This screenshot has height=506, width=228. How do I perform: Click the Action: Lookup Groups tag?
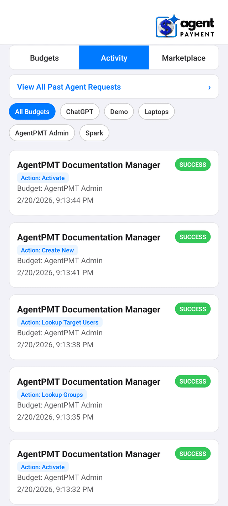[52, 394]
